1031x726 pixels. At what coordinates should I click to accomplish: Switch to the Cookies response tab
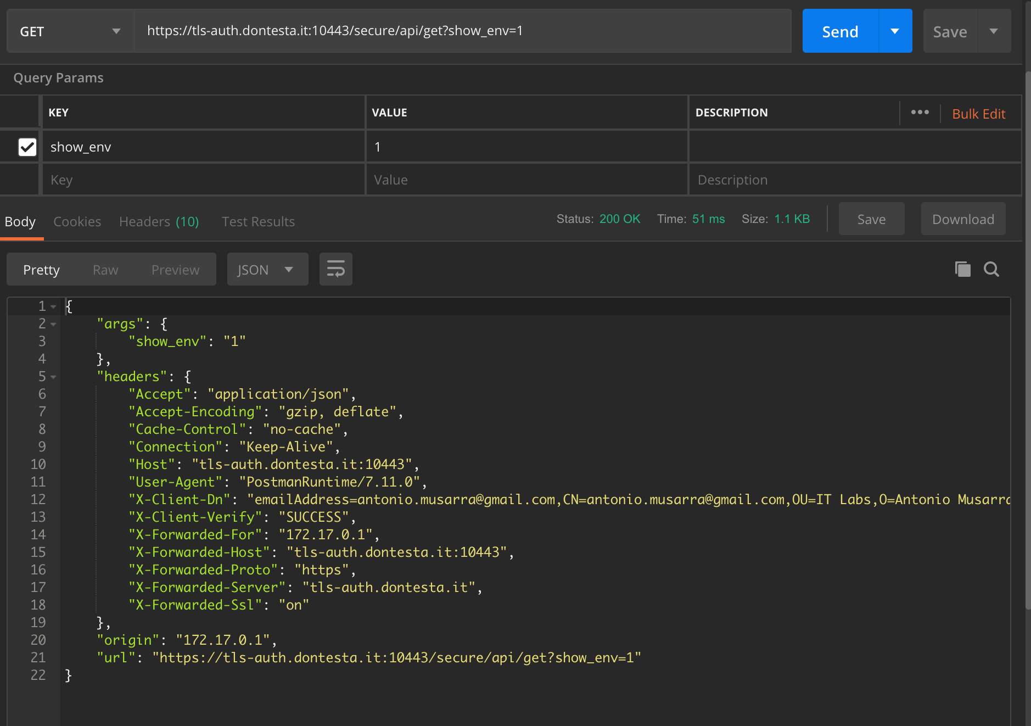point(77,221)
